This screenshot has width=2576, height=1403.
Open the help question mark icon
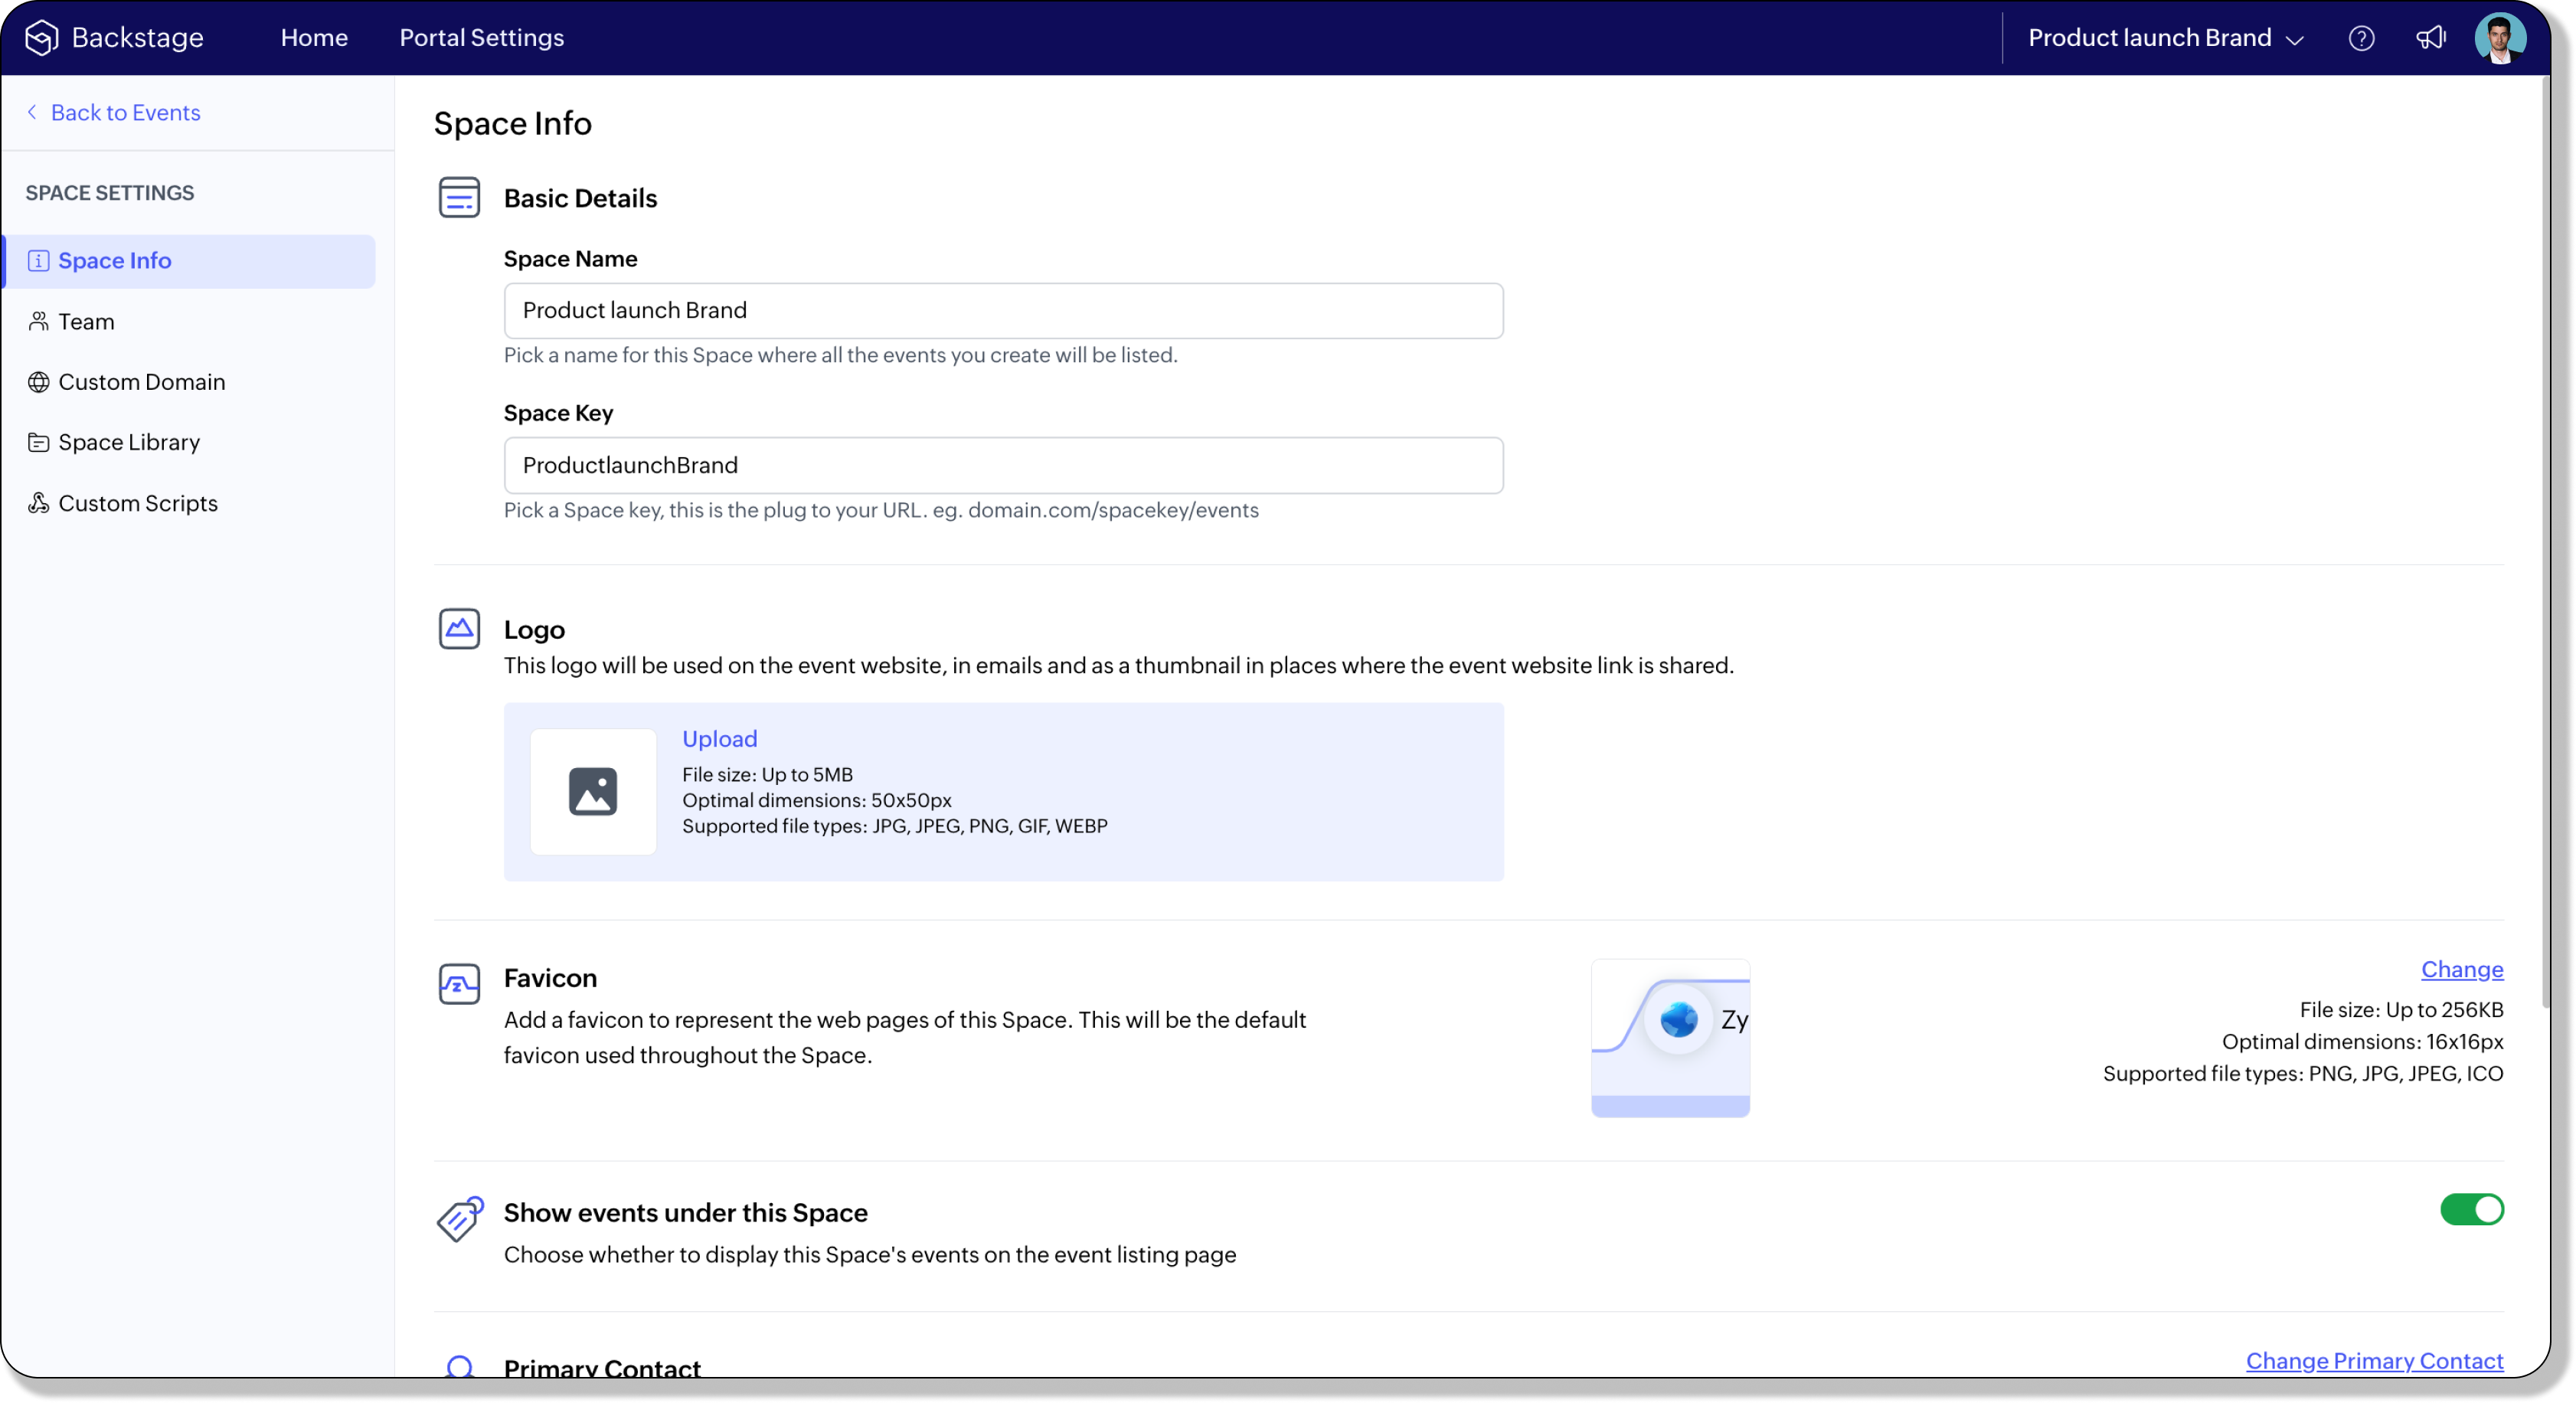[2361, 38]
